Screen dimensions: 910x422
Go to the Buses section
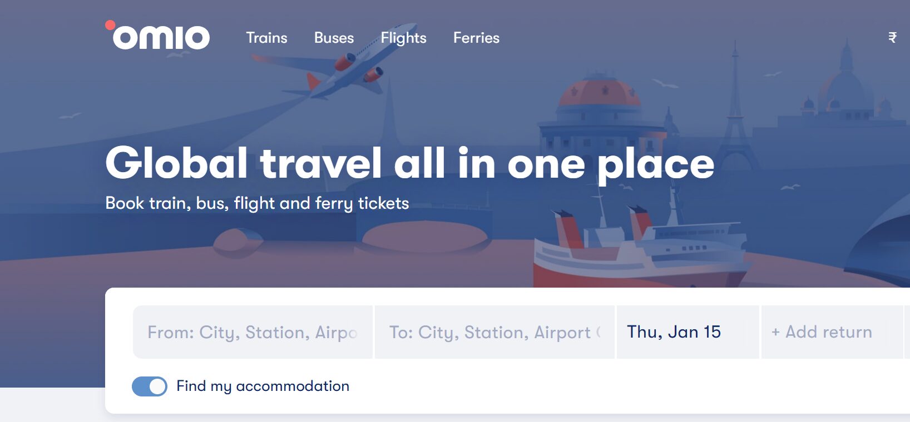click(x=334, y=38)
